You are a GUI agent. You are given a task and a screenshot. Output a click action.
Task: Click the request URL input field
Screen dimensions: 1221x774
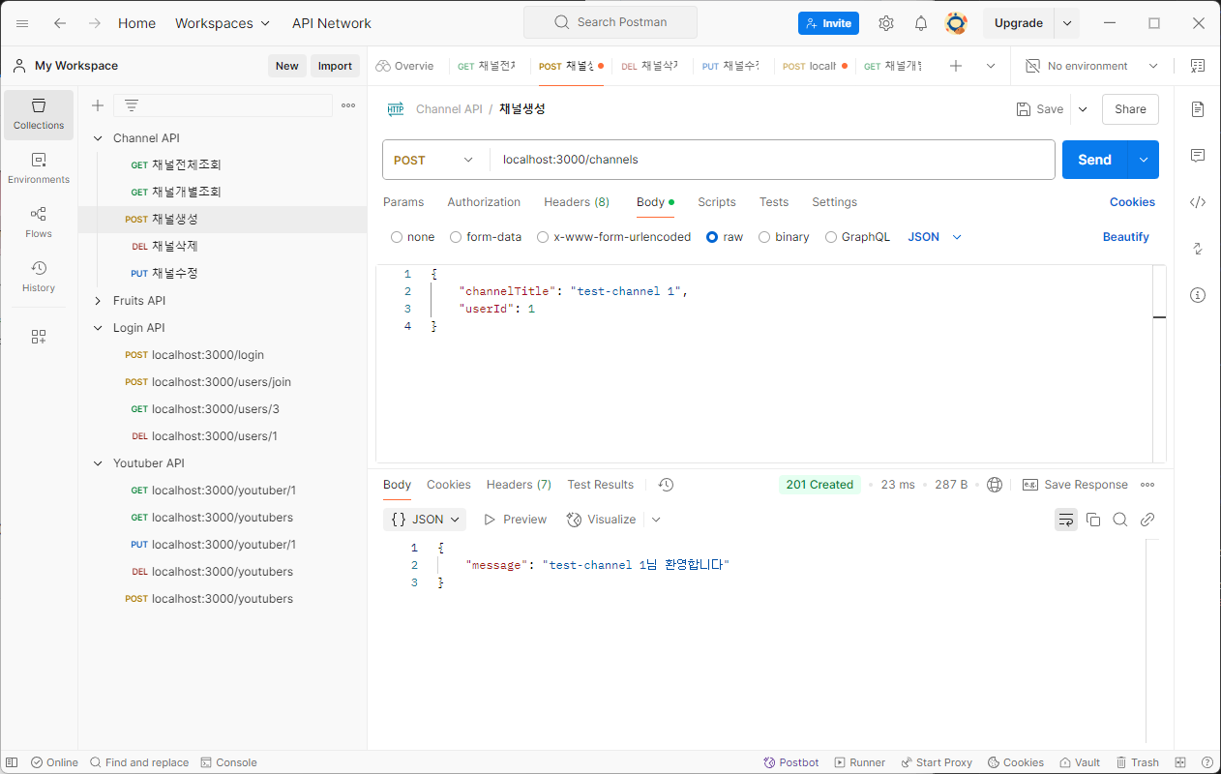772,160
